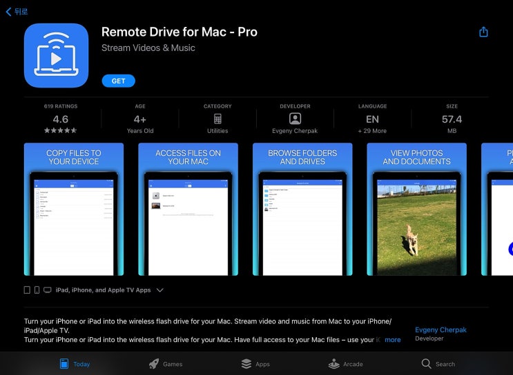
Task: Open the Evgeny Cherpak developer link
Action: (441, 330)
